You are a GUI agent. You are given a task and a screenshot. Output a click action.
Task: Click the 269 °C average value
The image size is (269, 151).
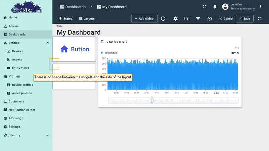click(x=235, y=53)
